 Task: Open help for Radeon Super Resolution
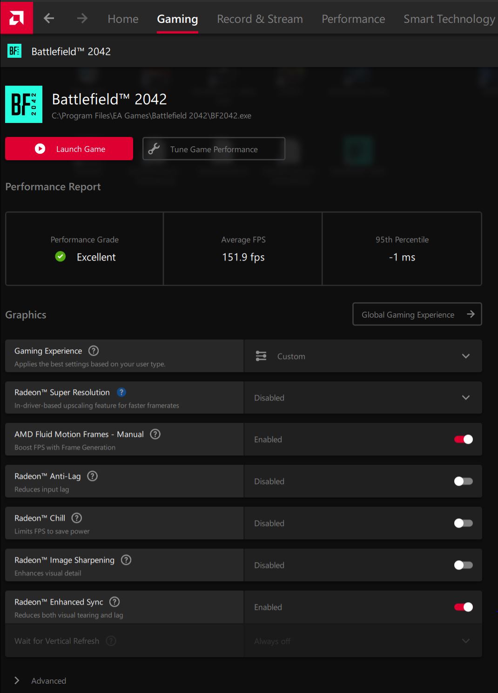click(121, 392)
